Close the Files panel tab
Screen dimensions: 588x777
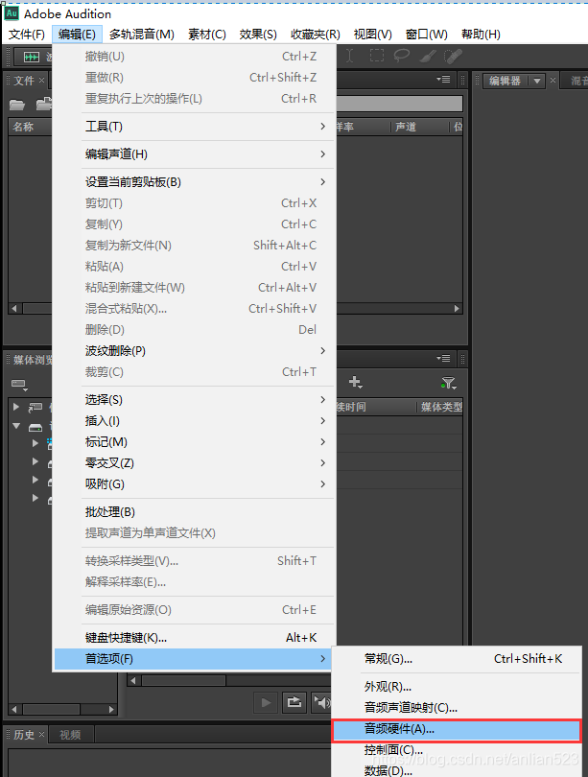point(41,80)
